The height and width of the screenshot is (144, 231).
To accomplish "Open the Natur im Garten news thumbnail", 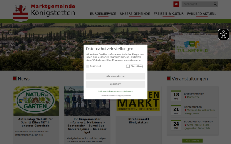I will coord(36,101).
